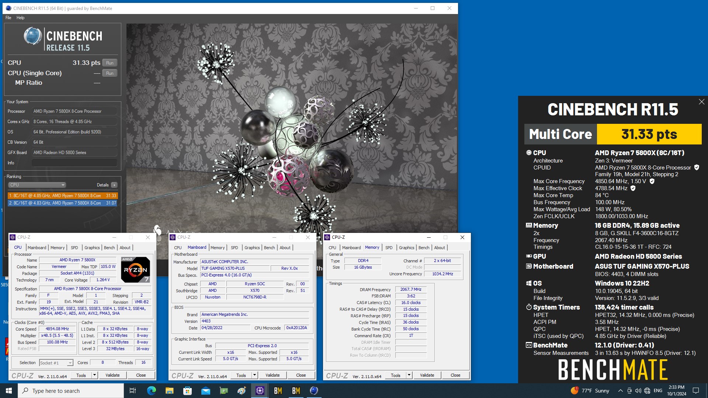This screenshot has height=398, width=708.
Task: Click the Details arrow in Ranking
Action: click(114, 185)
